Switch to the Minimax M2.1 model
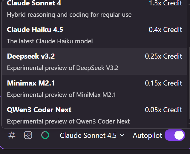Screen dimensions: 190x154 pos(31,83)
